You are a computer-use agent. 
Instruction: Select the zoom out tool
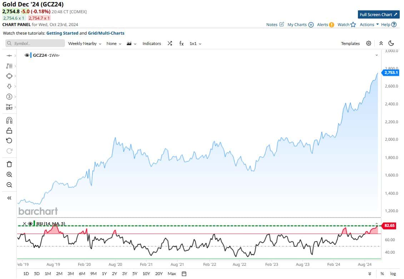coord(9,185)
